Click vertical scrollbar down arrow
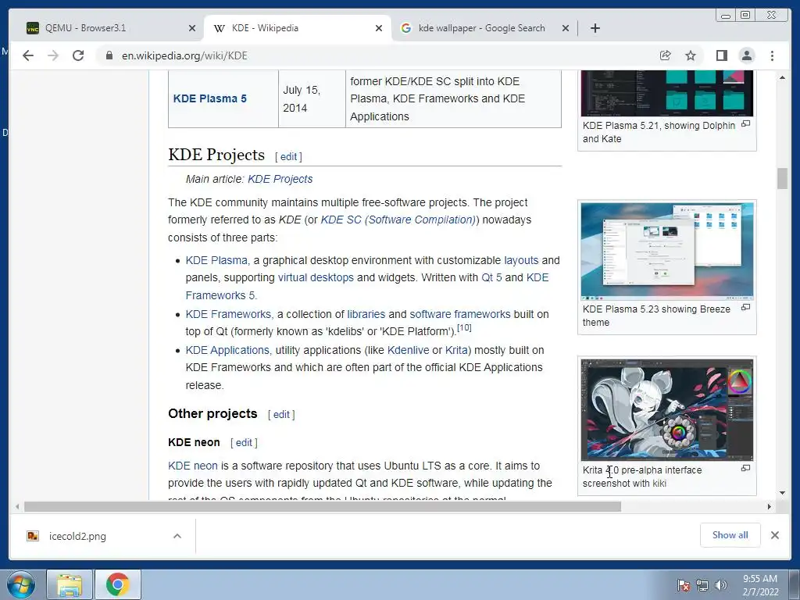Screen dimensions: 800x600 [x=782, y=493]
